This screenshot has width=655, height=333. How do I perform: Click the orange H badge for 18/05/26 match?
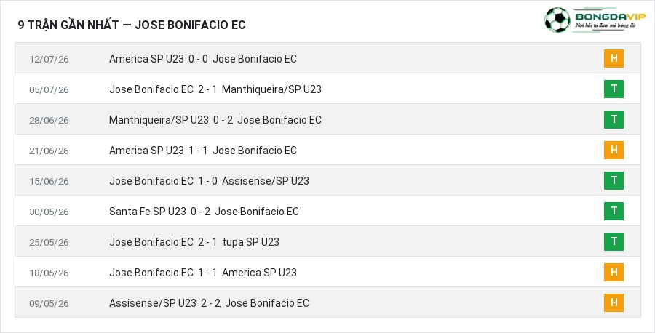click(x=614, y=272)
